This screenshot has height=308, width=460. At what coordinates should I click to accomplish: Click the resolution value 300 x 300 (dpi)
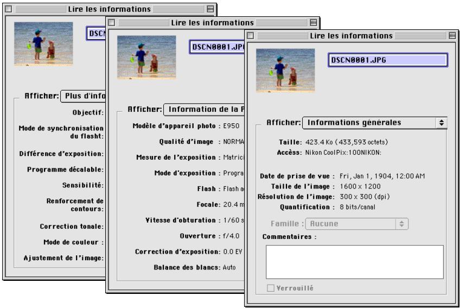click(x=365, y=197)
